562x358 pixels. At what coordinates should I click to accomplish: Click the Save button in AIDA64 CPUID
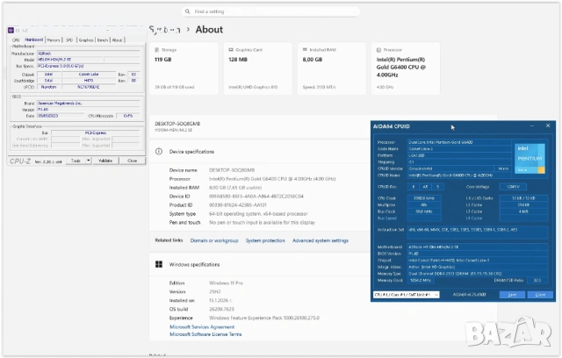pyautogui.click(x=512, y=295)
